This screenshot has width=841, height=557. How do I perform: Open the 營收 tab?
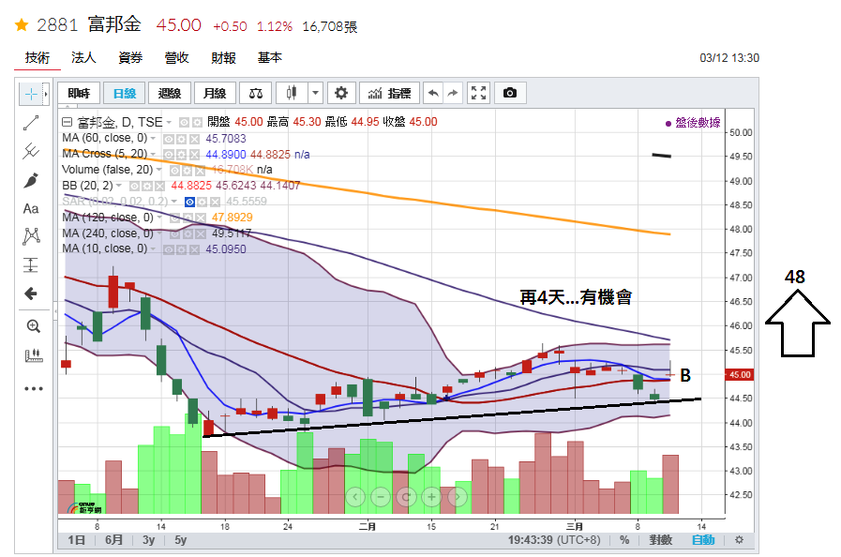176,58
